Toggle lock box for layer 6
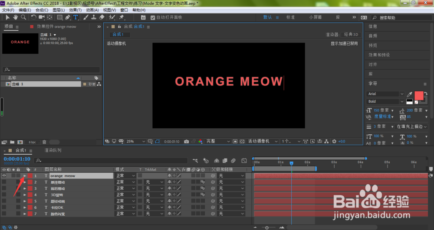The width and height of the screenshot is (434, 230). [18, 207]
